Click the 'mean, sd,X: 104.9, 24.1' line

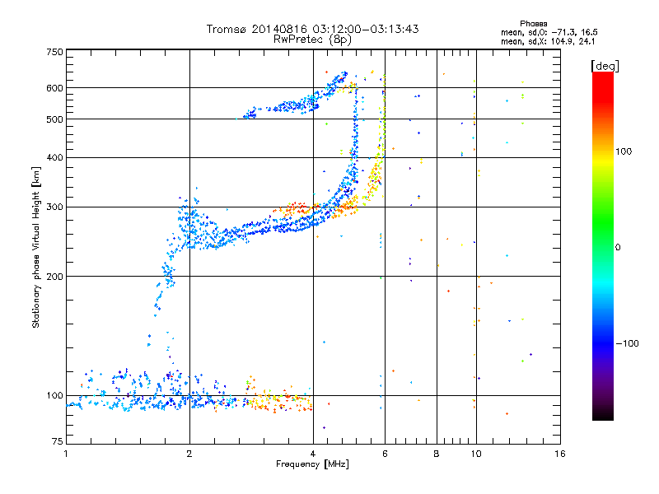[548, 41]
